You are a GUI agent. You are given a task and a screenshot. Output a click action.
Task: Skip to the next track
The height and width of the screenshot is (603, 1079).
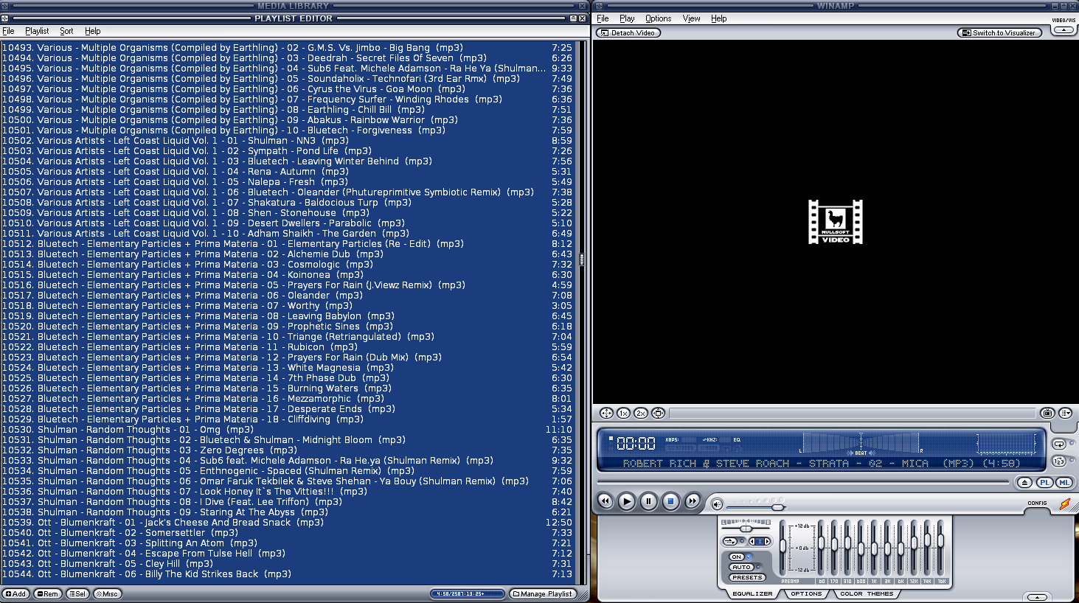click(692, 501)
